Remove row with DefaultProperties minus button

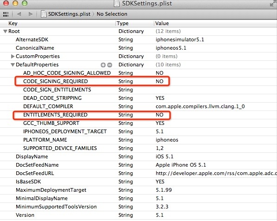[110, 65]
